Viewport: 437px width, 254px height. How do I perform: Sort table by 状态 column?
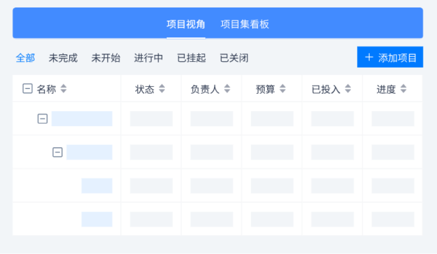coord(162,89)
